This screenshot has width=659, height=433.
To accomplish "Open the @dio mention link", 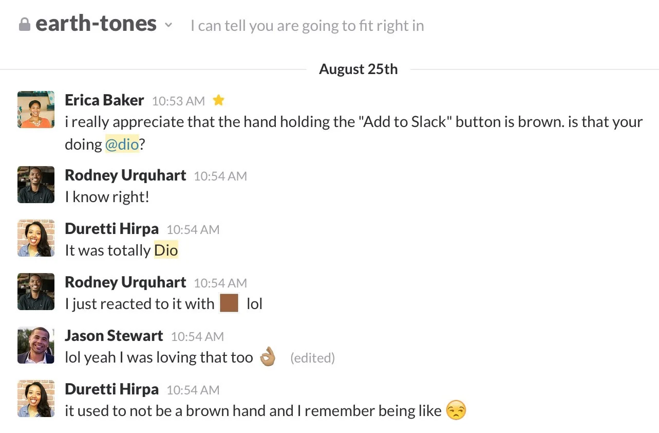I will (x=123, y=145).
